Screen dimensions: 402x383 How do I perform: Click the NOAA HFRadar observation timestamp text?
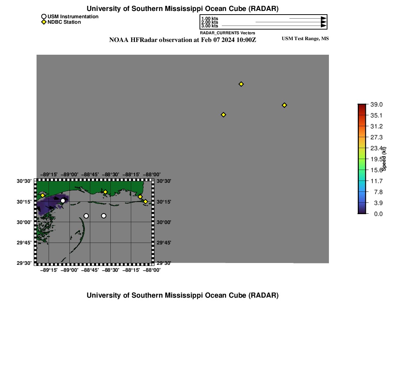click(182, 40)
